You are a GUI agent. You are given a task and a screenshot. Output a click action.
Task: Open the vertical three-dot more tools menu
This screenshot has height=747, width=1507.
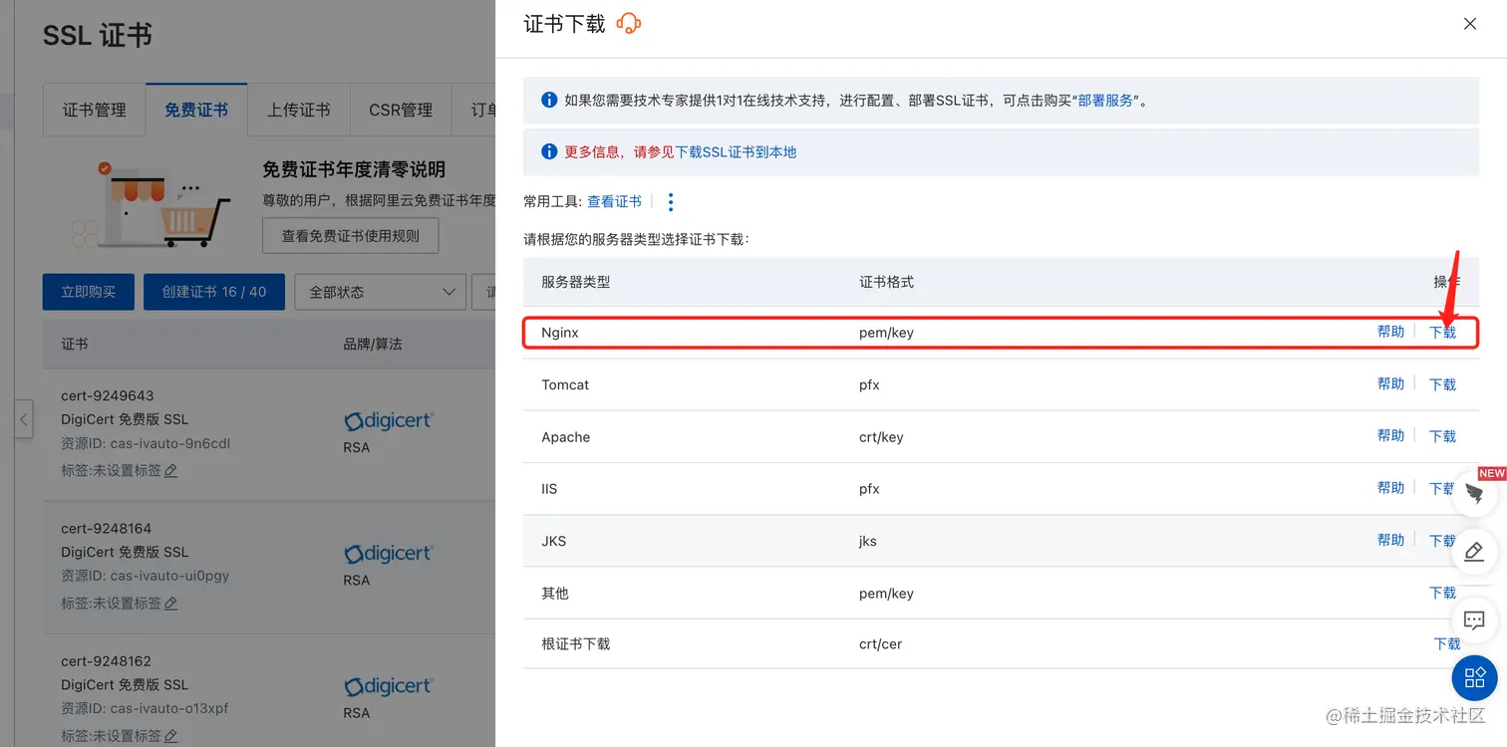(x=671, y=202)
